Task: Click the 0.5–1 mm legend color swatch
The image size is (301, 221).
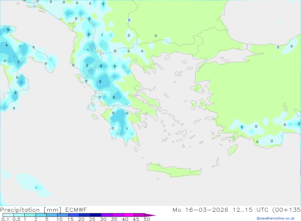Action: tap(19, 215)
